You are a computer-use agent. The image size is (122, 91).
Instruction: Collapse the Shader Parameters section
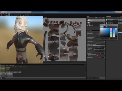96,46
